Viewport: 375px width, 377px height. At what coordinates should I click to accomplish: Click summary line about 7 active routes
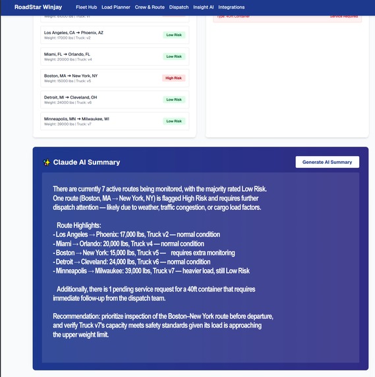tap(159, 189)
